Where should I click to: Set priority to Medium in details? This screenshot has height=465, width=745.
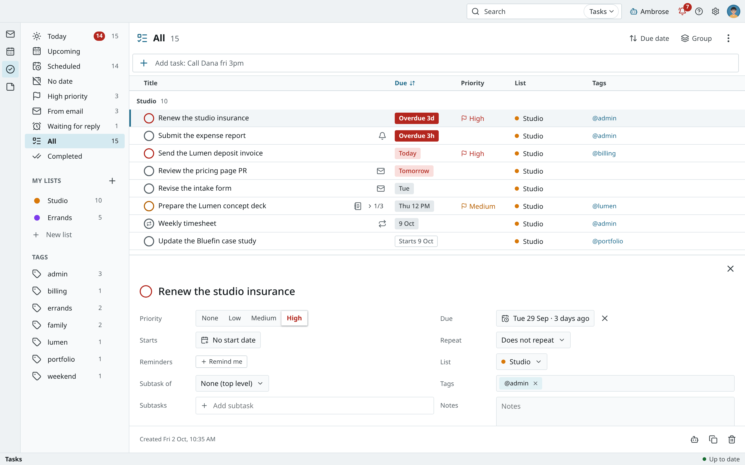(x=264, y=318)
